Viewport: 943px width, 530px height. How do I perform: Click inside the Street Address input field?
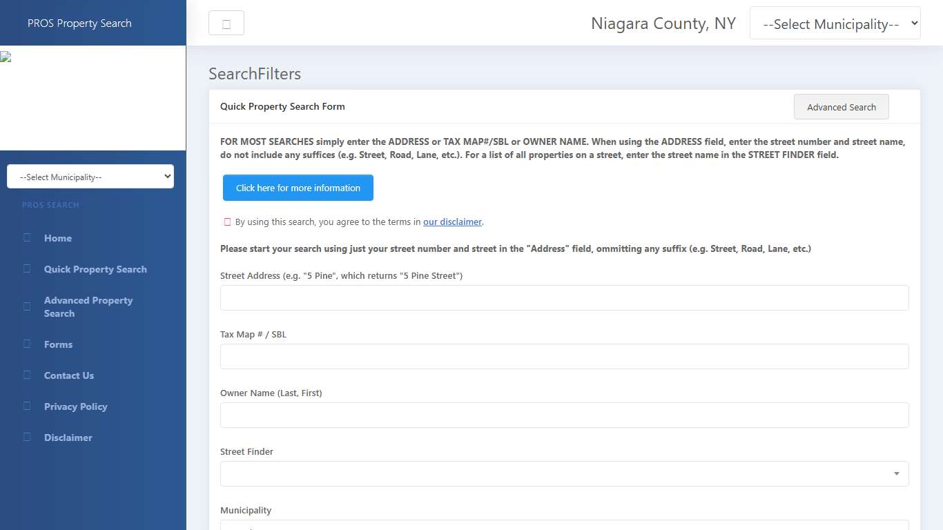coord(564,297)
